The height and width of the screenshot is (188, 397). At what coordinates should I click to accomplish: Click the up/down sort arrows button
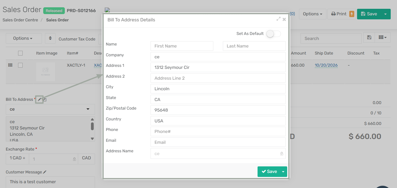point(50,38)
